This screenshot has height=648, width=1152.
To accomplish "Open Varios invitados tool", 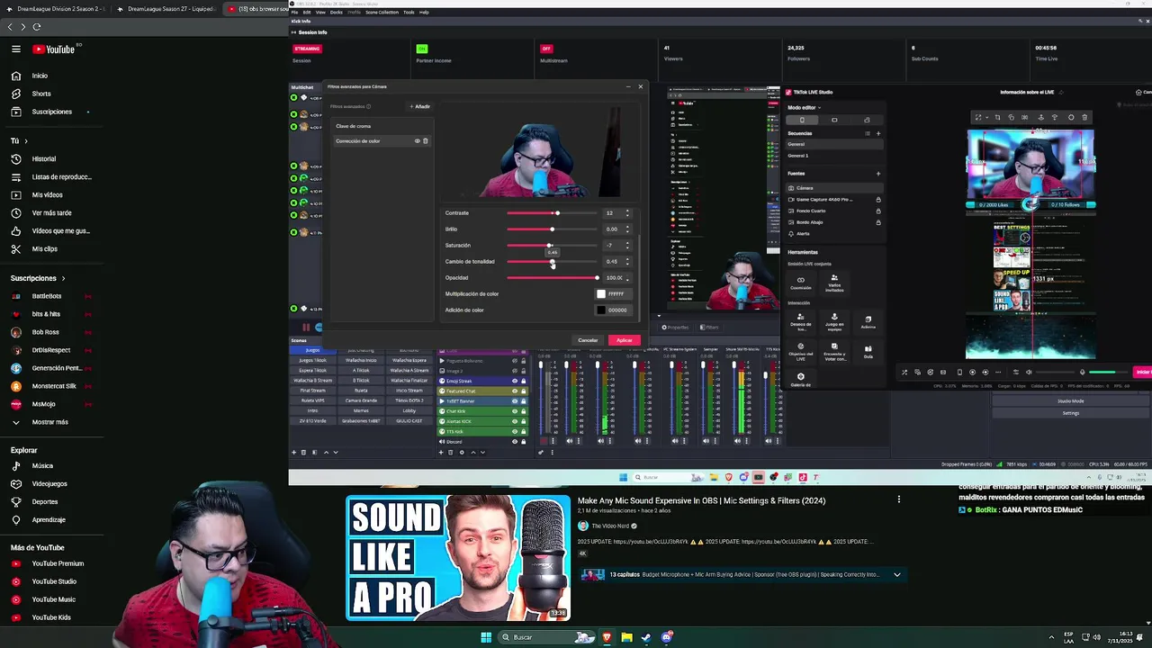I will pos(834,283).
